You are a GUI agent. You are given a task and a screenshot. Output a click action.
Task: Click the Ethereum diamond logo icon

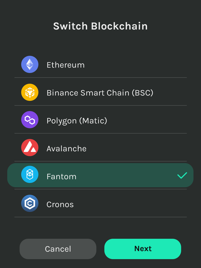click(x=30, y=64)
